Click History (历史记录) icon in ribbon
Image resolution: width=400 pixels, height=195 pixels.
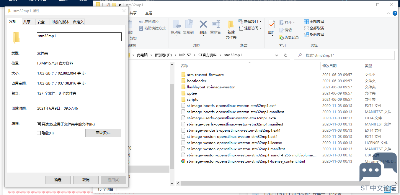[281, 37]
